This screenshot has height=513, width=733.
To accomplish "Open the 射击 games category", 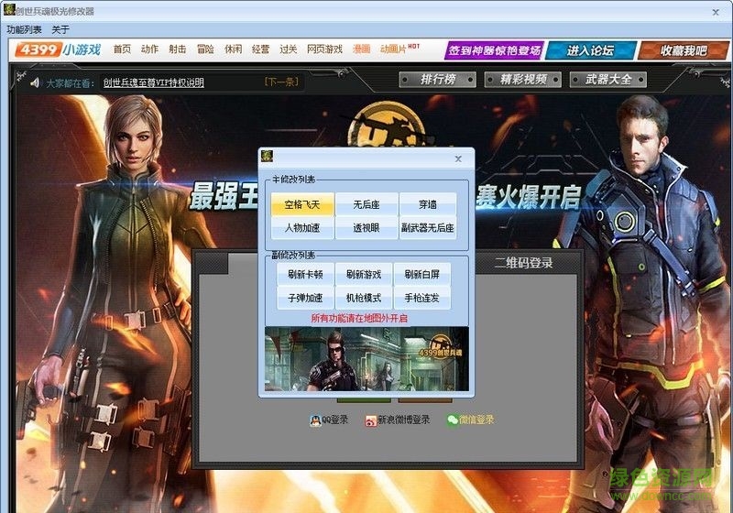I will [x=177, y=49].
